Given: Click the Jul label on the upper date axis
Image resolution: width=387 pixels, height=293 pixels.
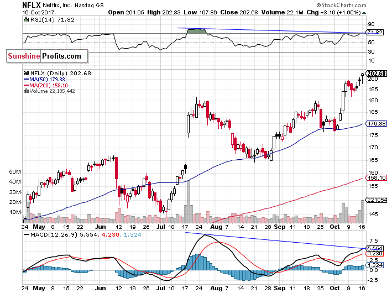Looking at the screenshot, I should coord(161,227).
